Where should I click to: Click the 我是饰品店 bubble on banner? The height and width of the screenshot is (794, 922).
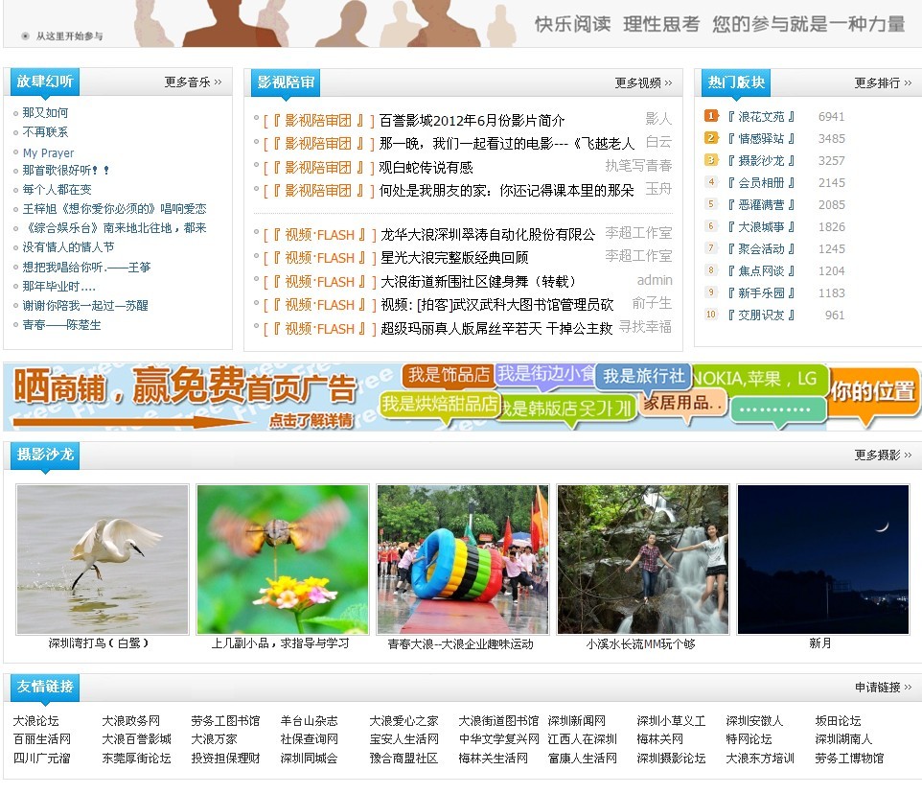pos(449,375)
